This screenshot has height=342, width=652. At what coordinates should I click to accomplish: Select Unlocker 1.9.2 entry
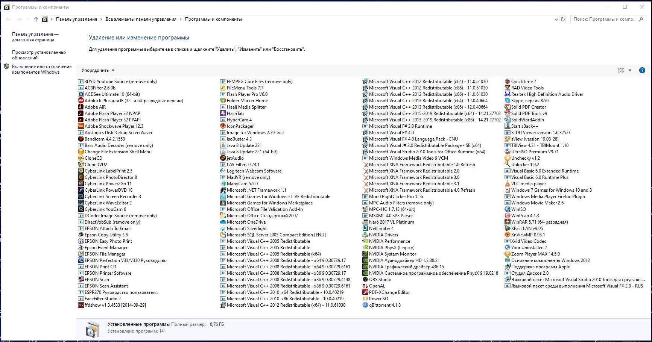521,165
